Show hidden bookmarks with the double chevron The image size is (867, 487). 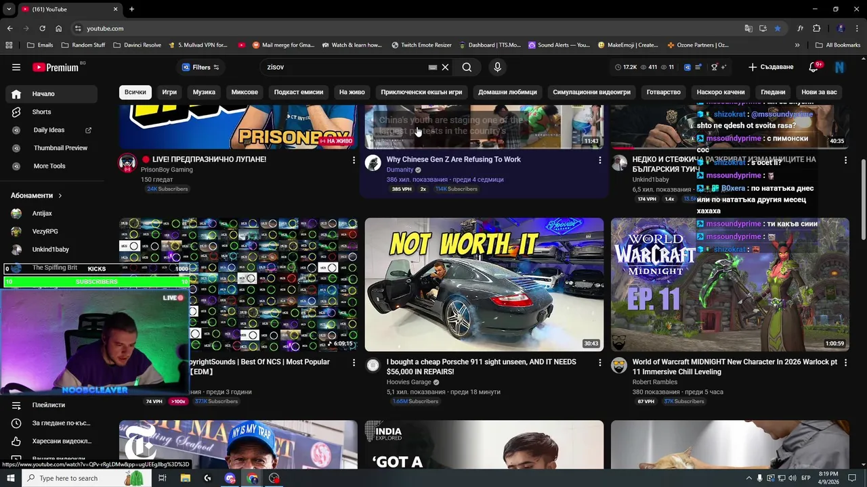coord(797,45)
